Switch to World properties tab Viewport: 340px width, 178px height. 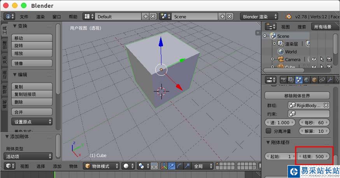(307, 80)
